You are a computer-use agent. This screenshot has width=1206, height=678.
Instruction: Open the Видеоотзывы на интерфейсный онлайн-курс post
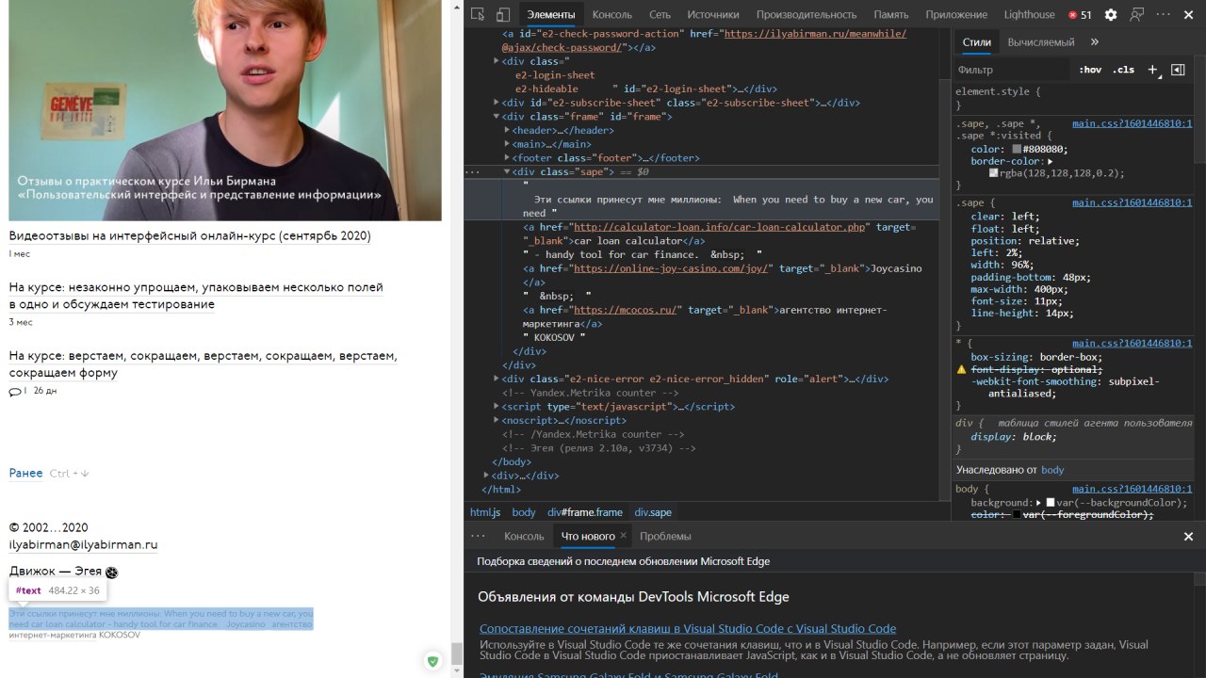coord(190,235)
